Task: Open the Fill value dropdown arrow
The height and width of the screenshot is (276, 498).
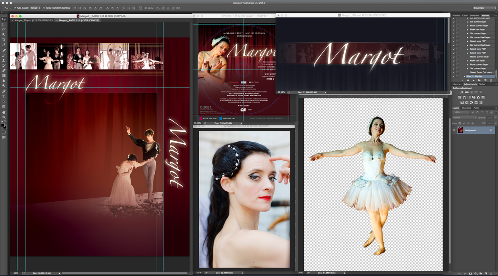Action: coord(495,123)
